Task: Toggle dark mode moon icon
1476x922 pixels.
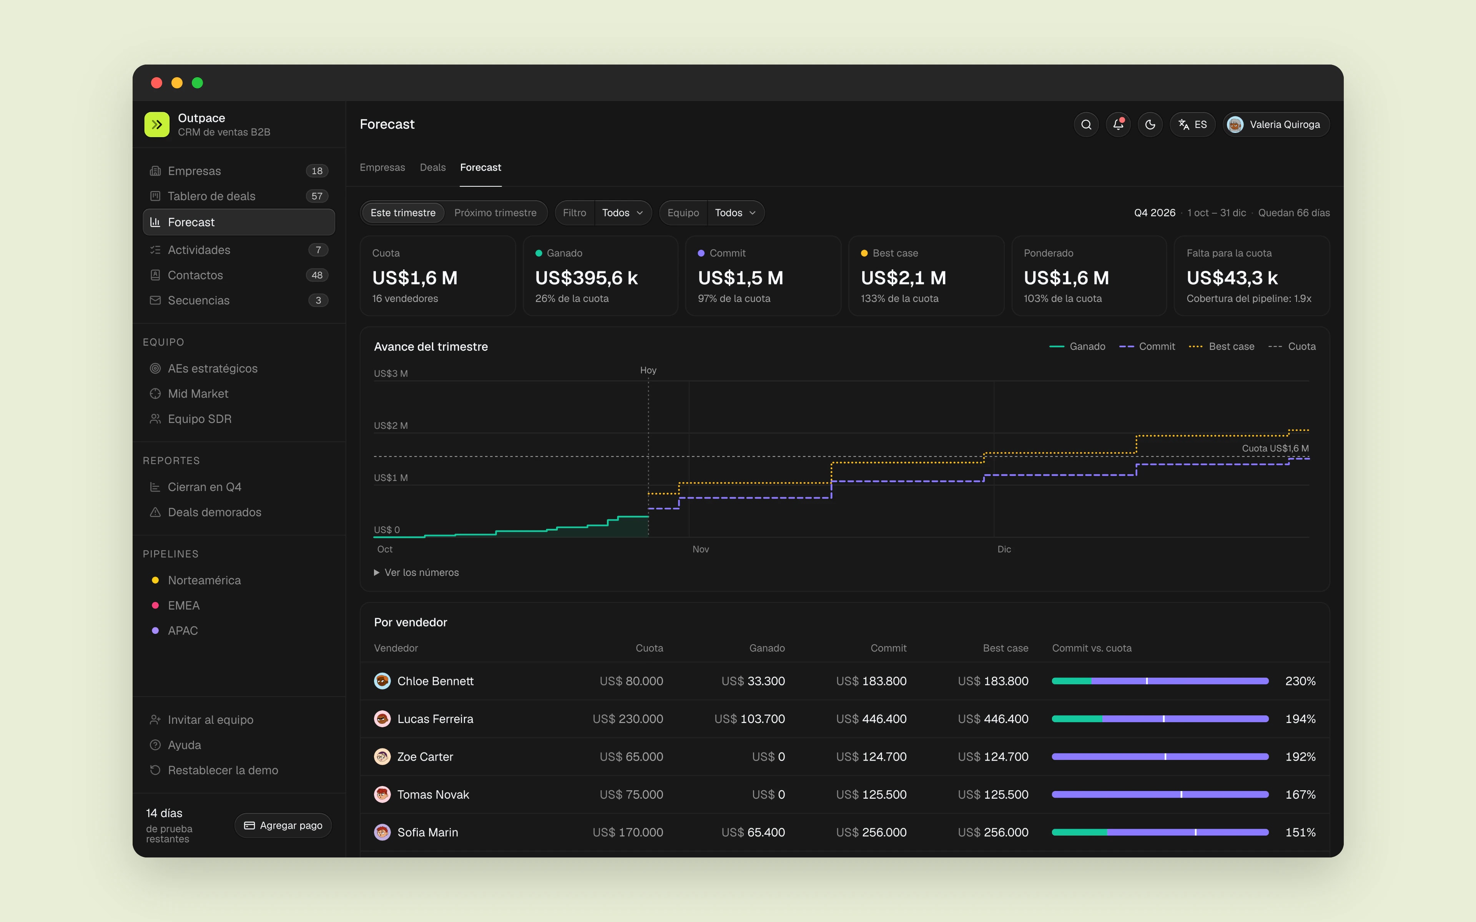Action: point(1150,124)
